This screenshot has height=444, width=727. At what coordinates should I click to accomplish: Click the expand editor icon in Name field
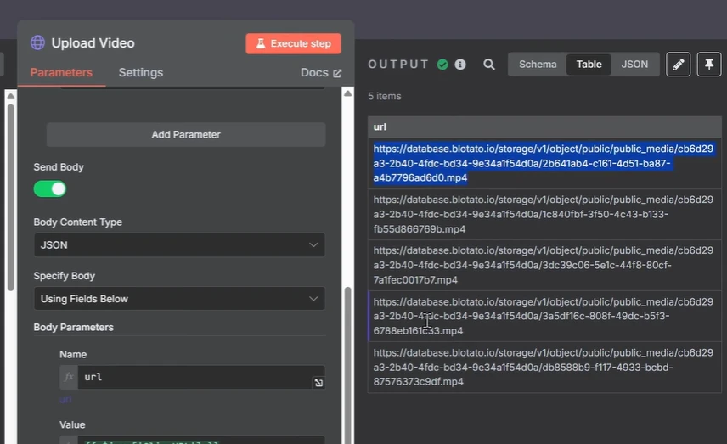click(x=318, y=382)
